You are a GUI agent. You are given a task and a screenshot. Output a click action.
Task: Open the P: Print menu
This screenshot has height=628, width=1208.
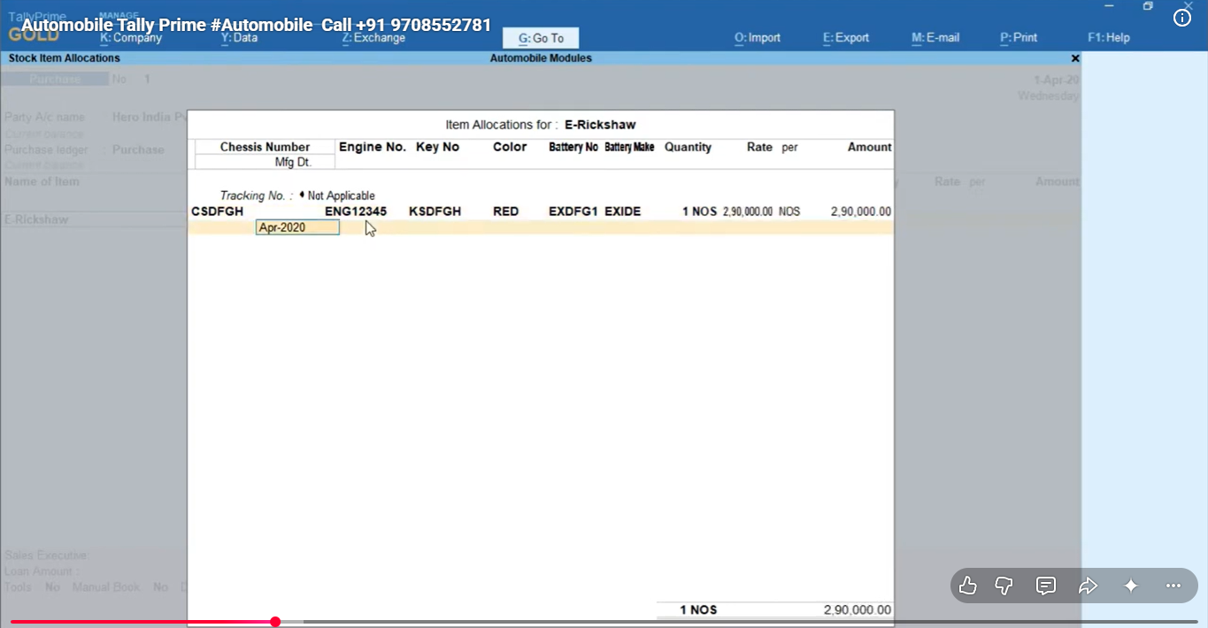(x=1019, y=38)
